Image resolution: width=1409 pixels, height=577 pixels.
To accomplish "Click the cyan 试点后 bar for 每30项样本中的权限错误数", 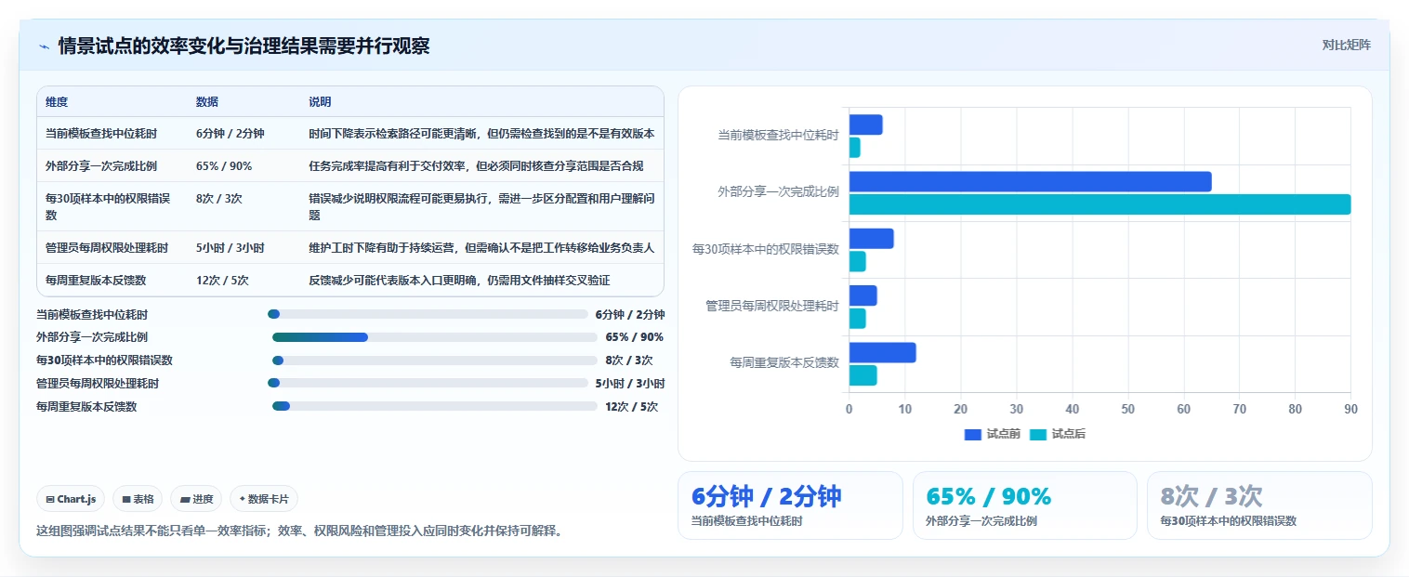I will click(x=857, y=261).
